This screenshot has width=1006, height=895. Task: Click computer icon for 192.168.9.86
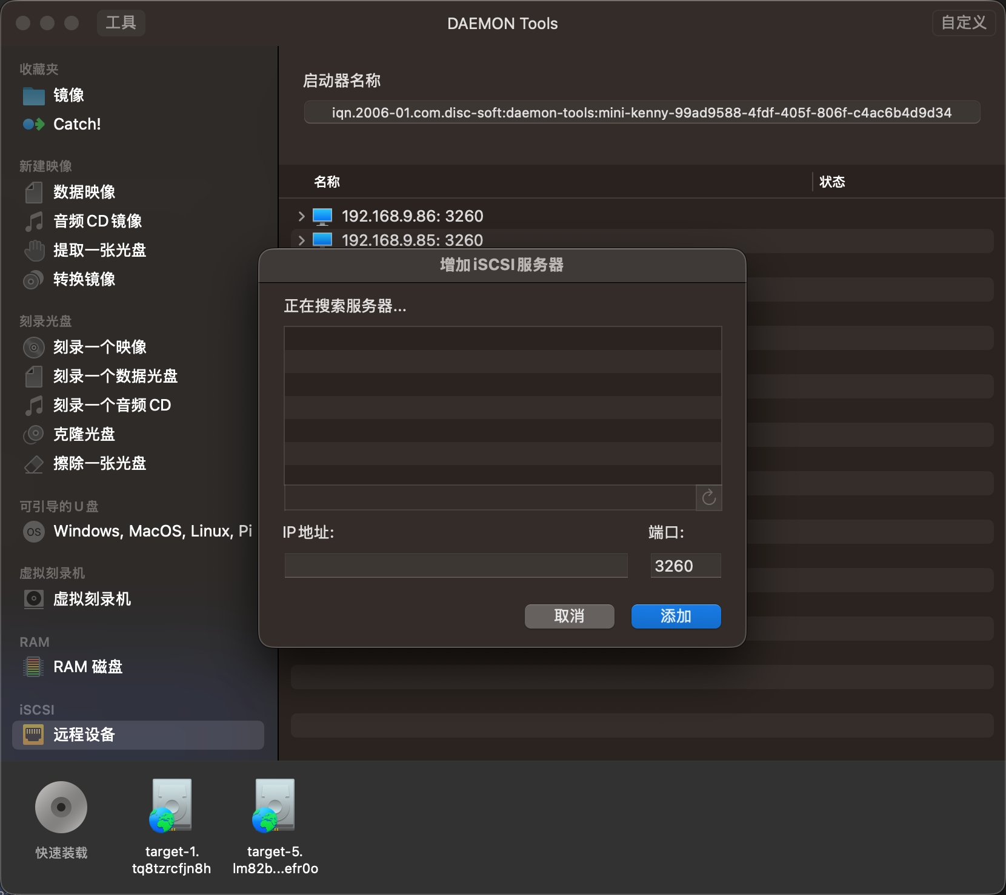coord(322,216)
